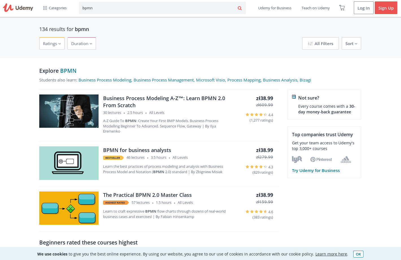Click the (1,277 ratings) text
This screenshot has height=260, width=401.
click(261, 120)
